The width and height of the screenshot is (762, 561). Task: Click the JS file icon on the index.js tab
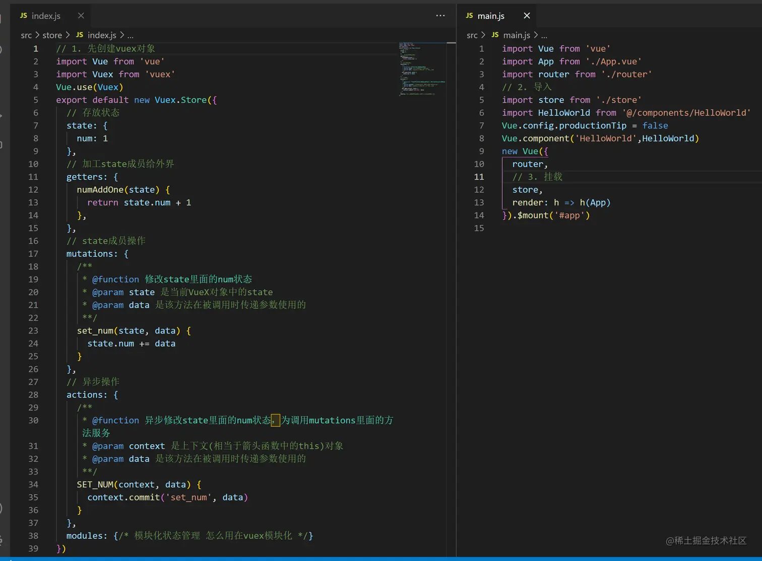pyautogui.click(x=24, y=16)
